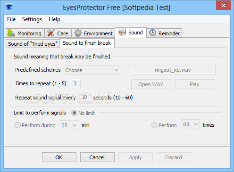Click the Environment tab gear icon
This screenshot has width=234, height=172.
78,33
